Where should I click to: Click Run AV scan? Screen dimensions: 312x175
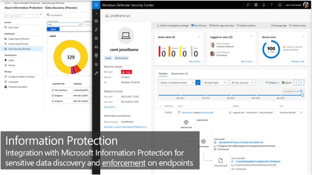click(x=199, y=26)
